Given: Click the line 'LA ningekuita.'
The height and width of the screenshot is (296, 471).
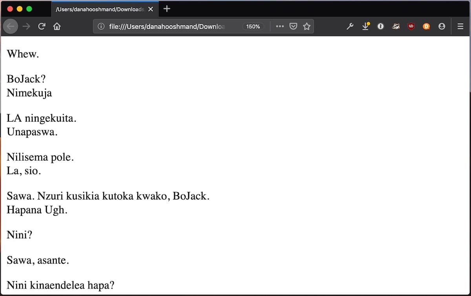Looking at the screenshot, I should click(x=42, y=118).
